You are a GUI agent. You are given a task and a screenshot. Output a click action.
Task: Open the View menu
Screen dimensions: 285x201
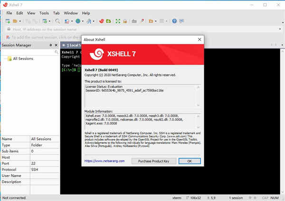31,13
